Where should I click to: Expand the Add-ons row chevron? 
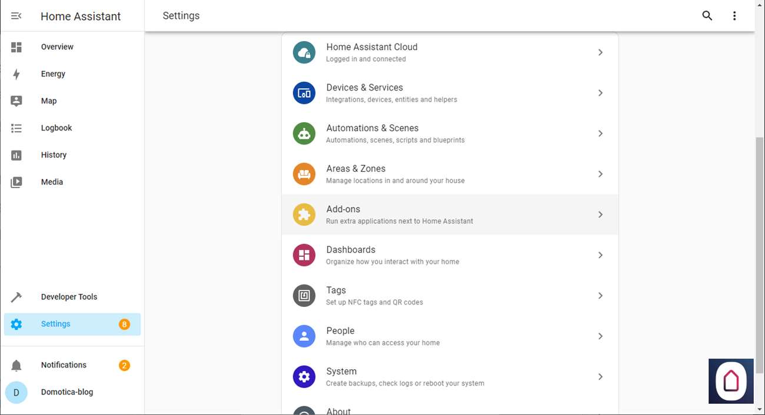(600, 215)
